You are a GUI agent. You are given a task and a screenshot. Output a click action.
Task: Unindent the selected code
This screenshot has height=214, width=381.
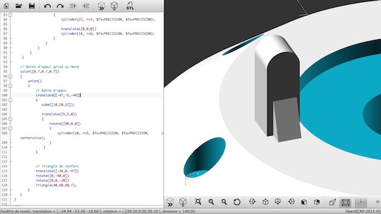click(x=73, y=6)
